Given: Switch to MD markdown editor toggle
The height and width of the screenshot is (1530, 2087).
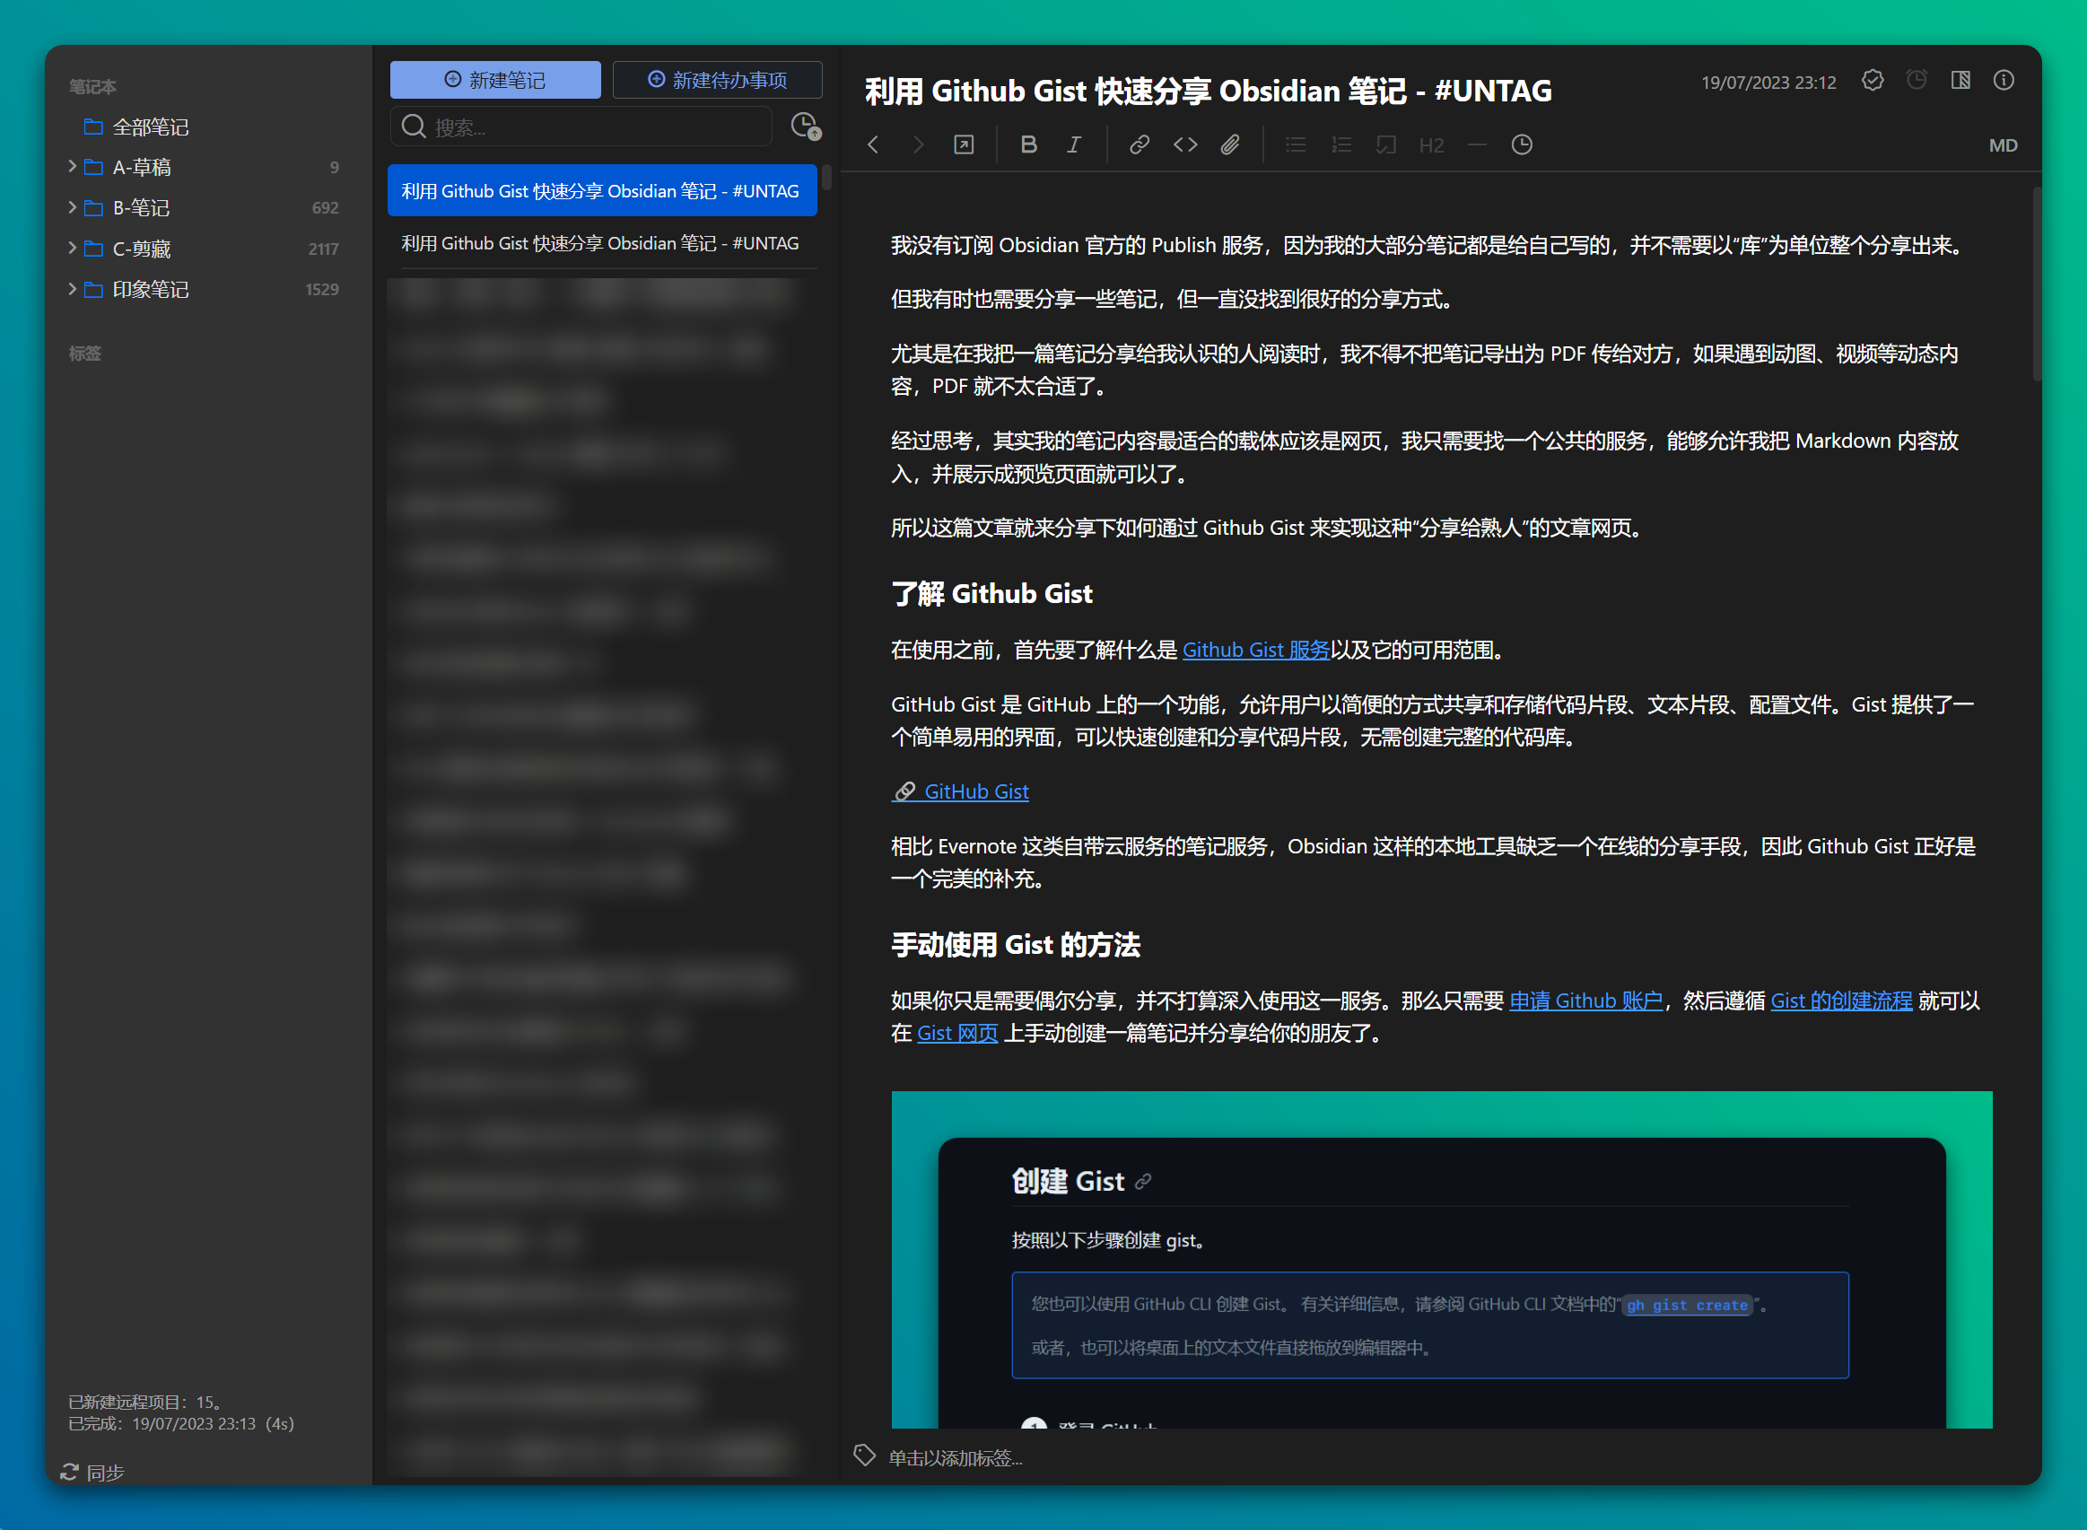Looking at the screenshot, I should 2002,145.
